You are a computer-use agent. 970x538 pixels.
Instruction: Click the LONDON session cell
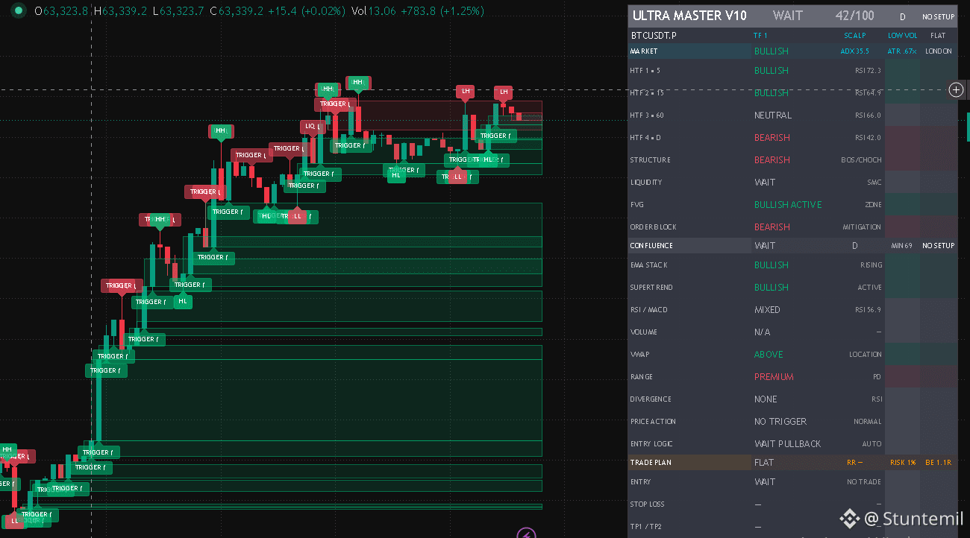click(939, 51)
